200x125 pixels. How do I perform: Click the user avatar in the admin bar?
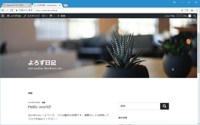[190, 16]
